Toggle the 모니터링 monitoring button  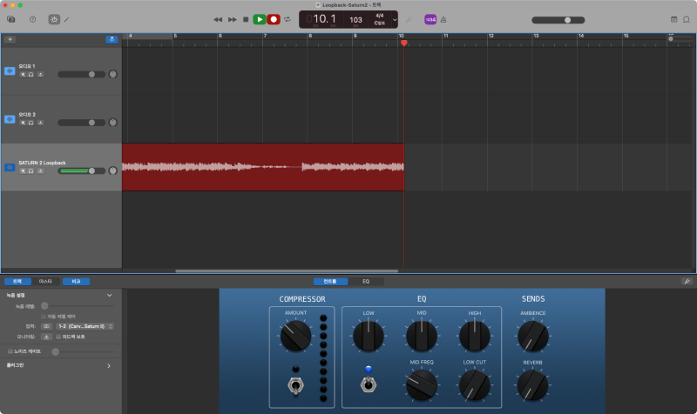[47, 337]
